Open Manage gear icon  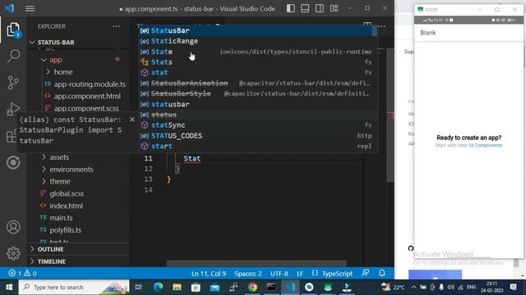13,253
